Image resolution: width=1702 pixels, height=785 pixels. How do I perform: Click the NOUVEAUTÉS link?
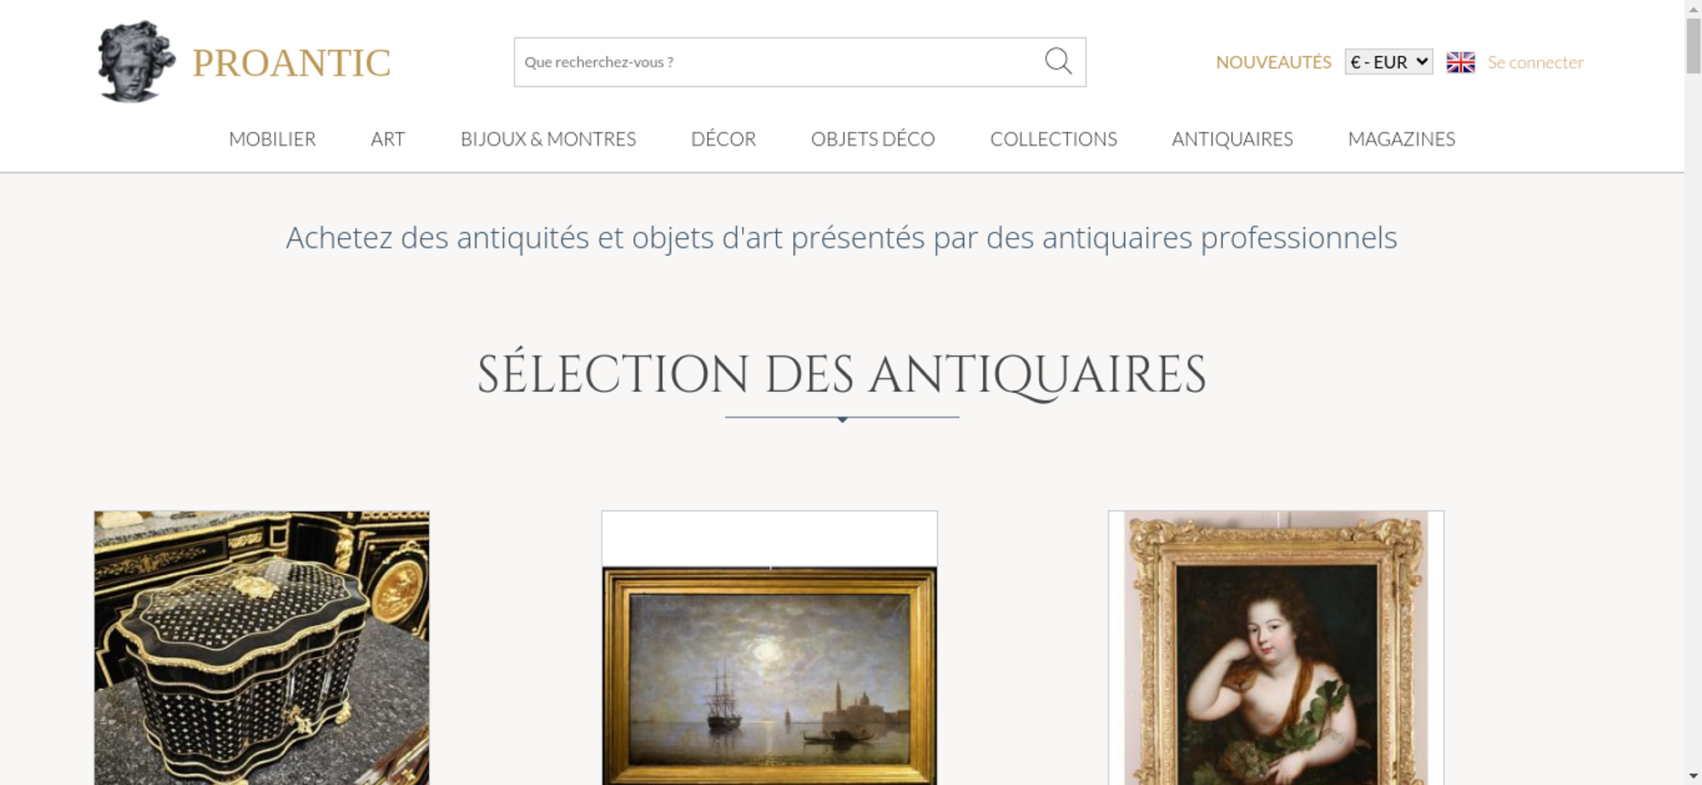(x=1273, y=62)
